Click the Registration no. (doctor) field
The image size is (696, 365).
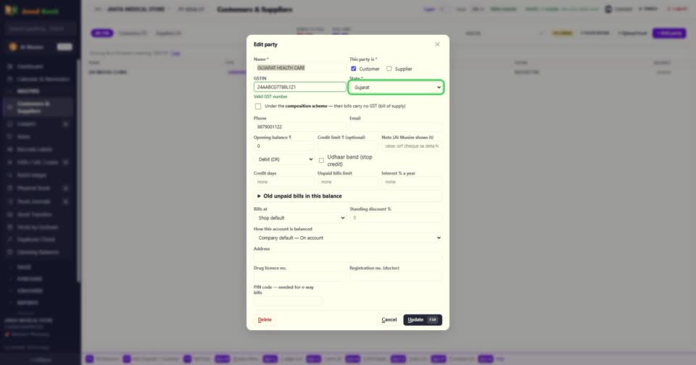[x=396, y=277]
